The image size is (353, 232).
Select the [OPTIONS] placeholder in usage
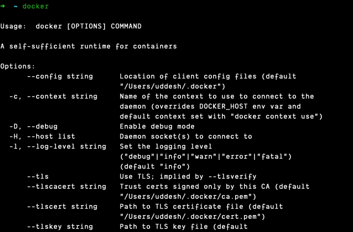pyautogui.click(x=86, y=26)
